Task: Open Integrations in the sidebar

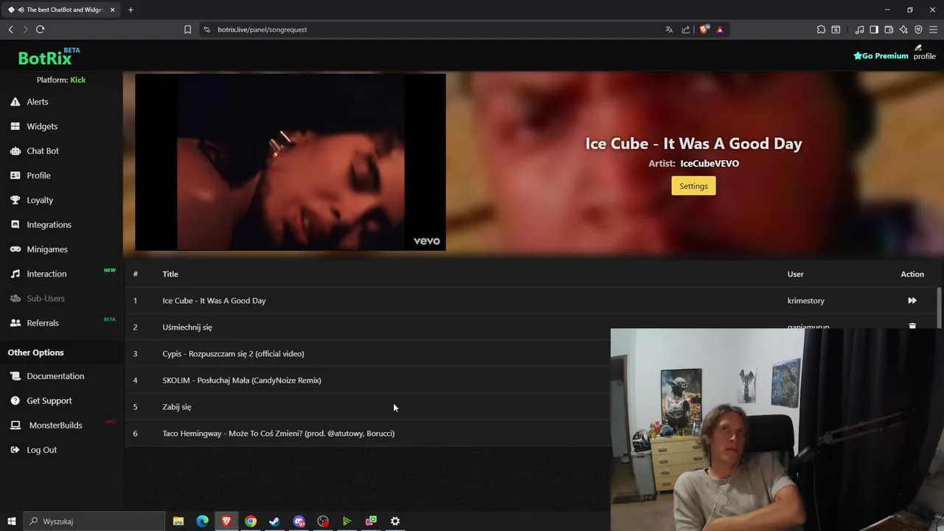Action: [x=49, y=224]
